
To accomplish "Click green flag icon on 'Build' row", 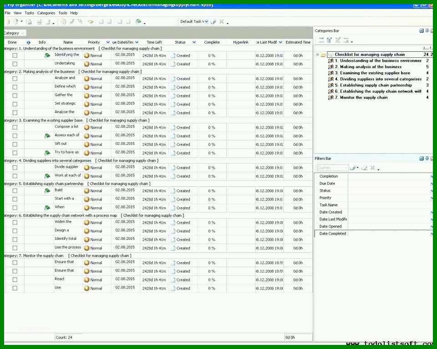I will point(47,191).
